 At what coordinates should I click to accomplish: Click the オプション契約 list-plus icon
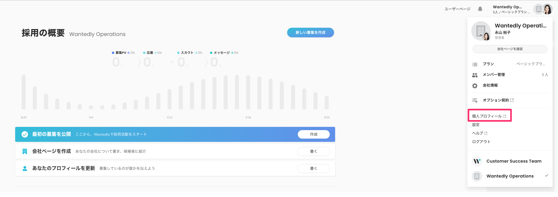click(475, 100)
